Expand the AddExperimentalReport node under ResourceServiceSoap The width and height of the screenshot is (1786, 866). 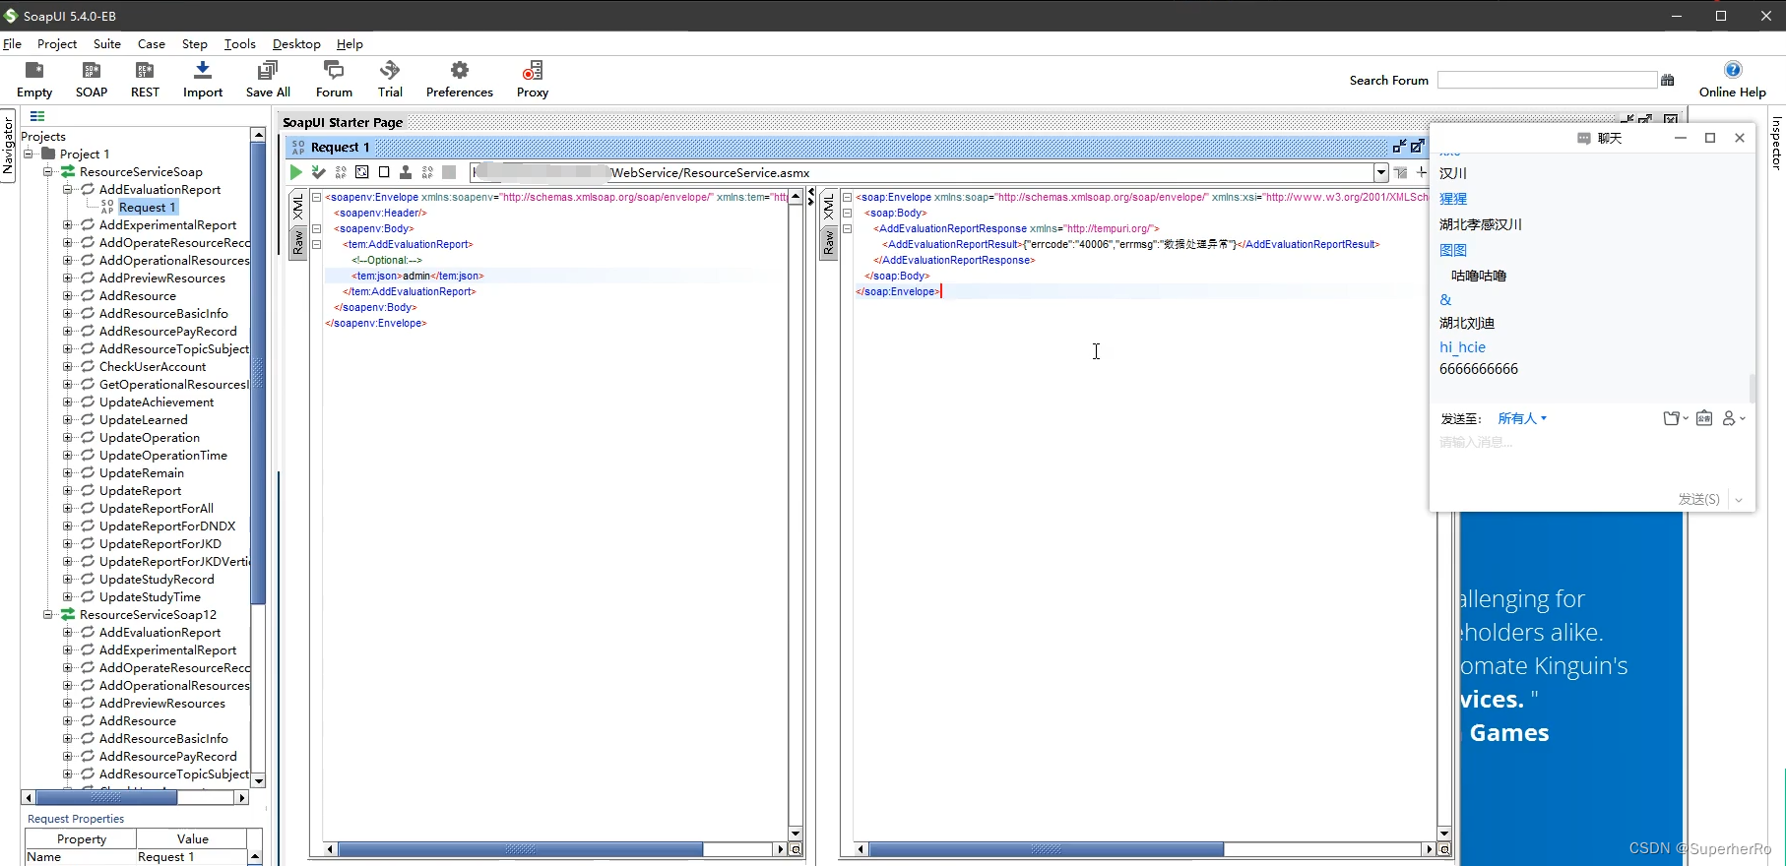[68, 224]
